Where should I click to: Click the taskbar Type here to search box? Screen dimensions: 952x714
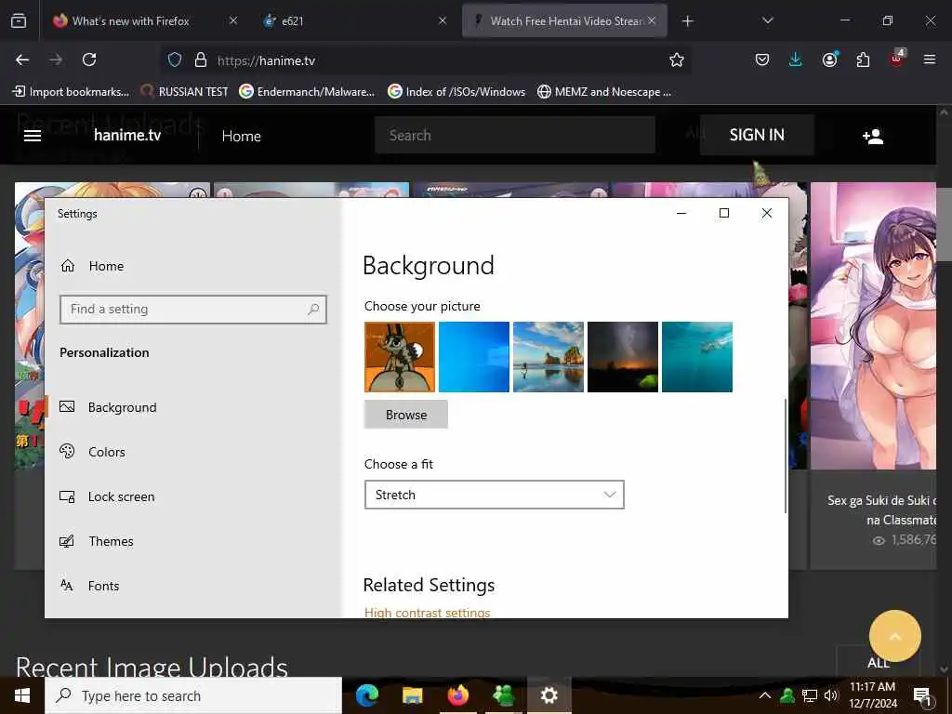coord(193,695)
